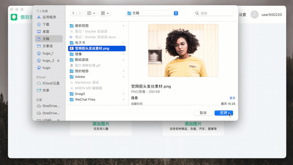293x165 pixels.
Task: Click the MSDN MD 编辑器 file
Action: [x=97, y=88]
